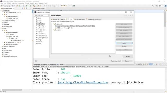Click Remove All Terminated Launches console icon
Viewport: 167px width, 93px height.
141,64
